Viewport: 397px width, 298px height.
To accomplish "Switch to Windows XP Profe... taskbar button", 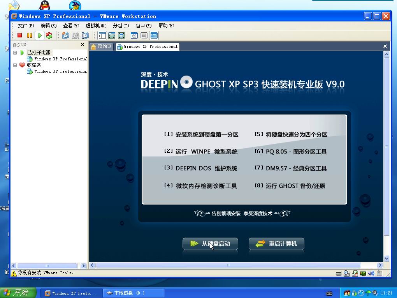I will coord(71,293).
